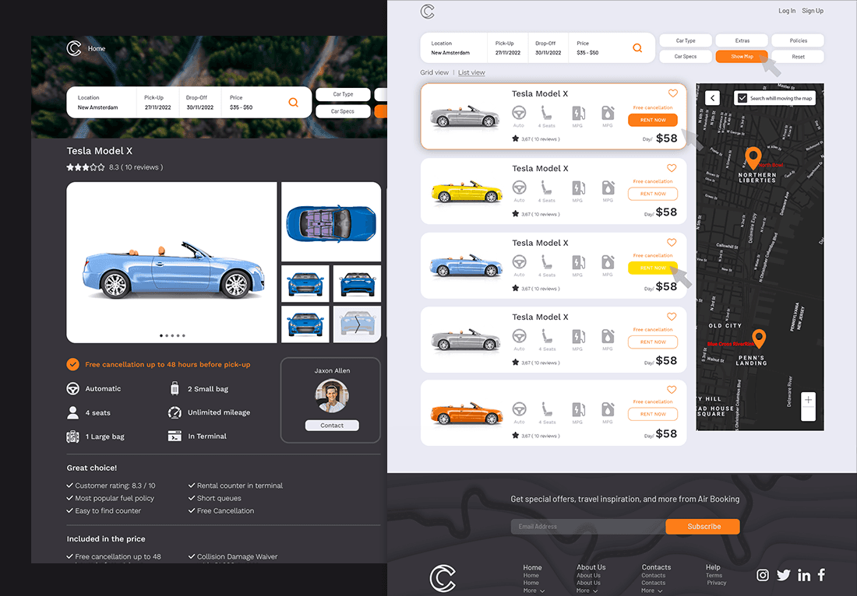Click the first dot of the image carousel
Viewport: 857px width, 596px height.
coord(160,335)
